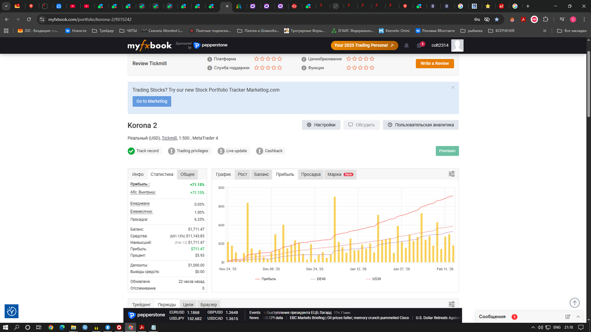Open the tab search dropdown arrow
Screen dimensions: 591x332
(x=6, y=6)
